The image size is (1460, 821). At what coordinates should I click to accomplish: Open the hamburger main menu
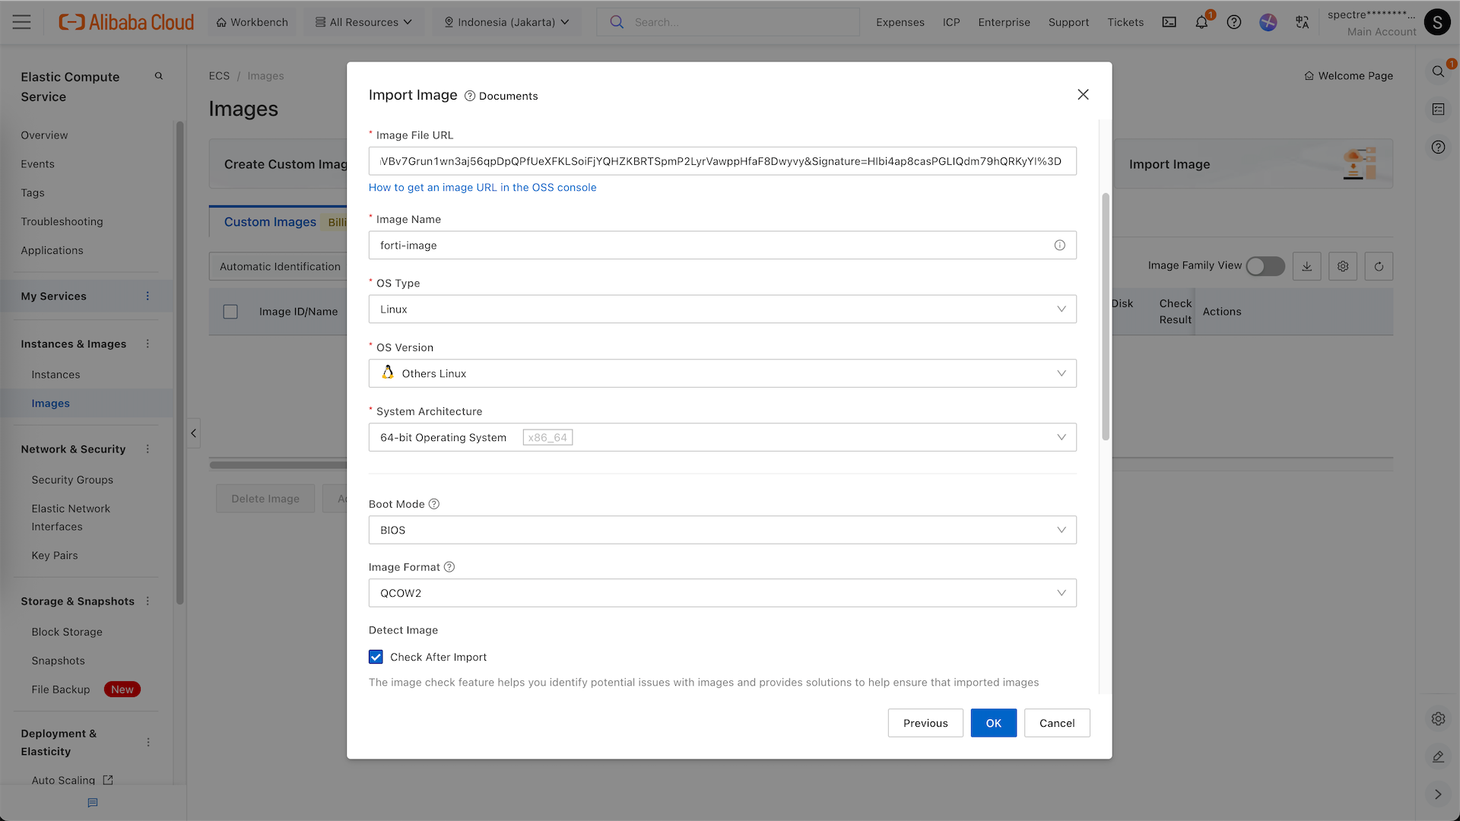pos(22,22)
